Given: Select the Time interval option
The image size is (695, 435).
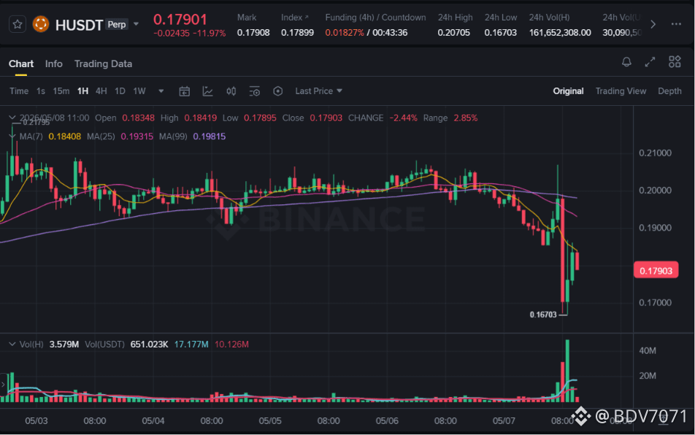Looking at the screenshot, I should 19,91.
